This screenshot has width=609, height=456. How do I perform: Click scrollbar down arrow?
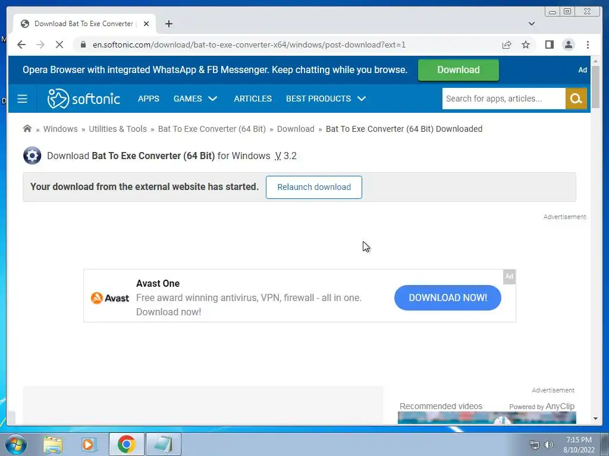click(595, 419)
